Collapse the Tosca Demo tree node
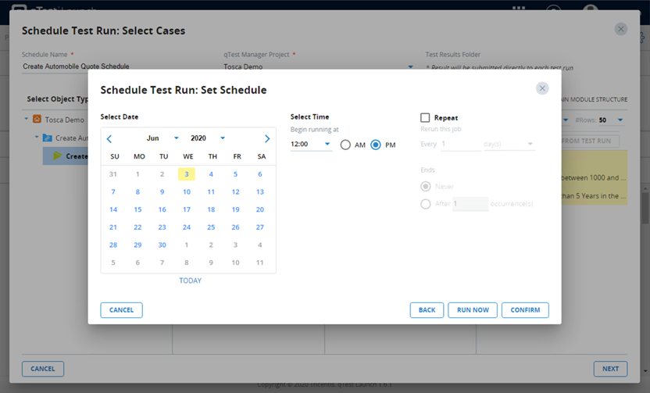650x393 pixels. [x=27, y=120]
